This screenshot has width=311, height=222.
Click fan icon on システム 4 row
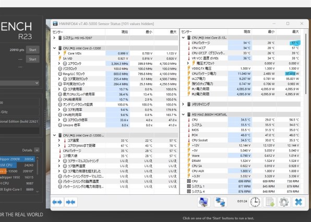(189, 192)
